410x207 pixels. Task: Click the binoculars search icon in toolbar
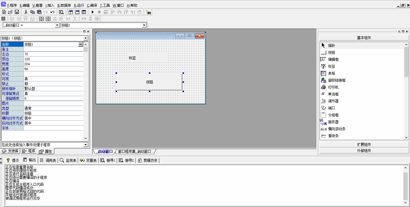(x=148, y=12)
